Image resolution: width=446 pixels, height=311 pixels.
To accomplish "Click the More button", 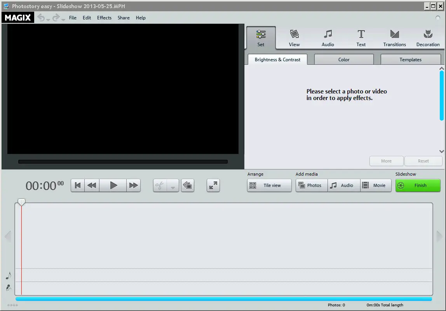I will (386, 161).
